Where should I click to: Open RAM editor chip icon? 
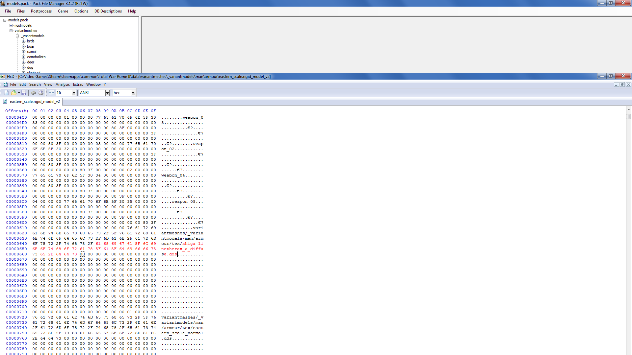(34, 93)
